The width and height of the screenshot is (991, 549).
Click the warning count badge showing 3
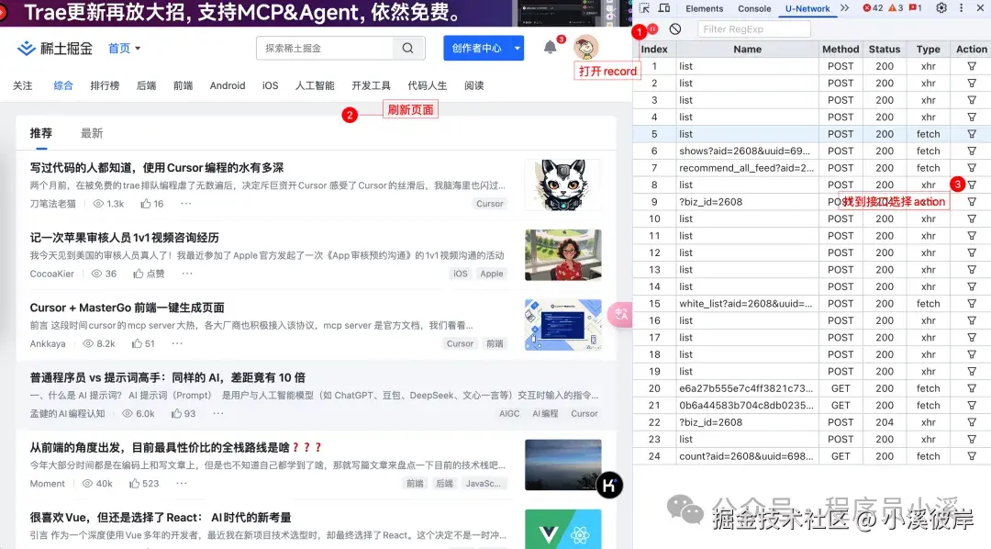click(x=896, y=8)
